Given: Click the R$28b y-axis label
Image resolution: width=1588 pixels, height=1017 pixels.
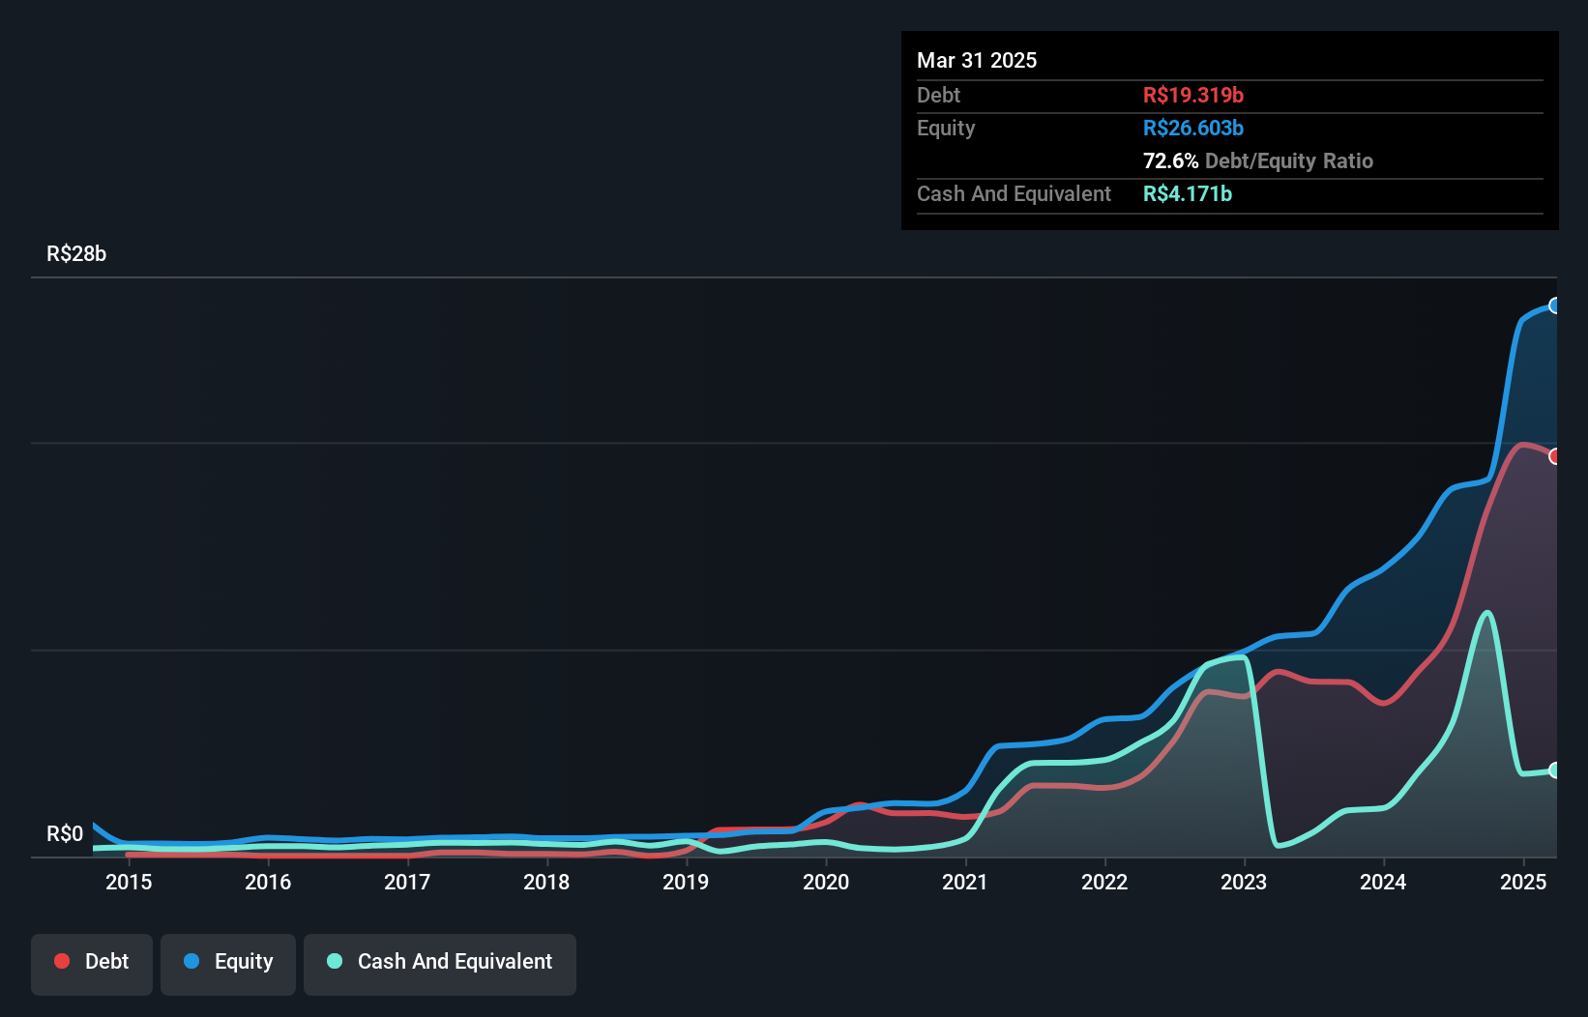Looking at the screenshot, I should (x=76, y=254).
